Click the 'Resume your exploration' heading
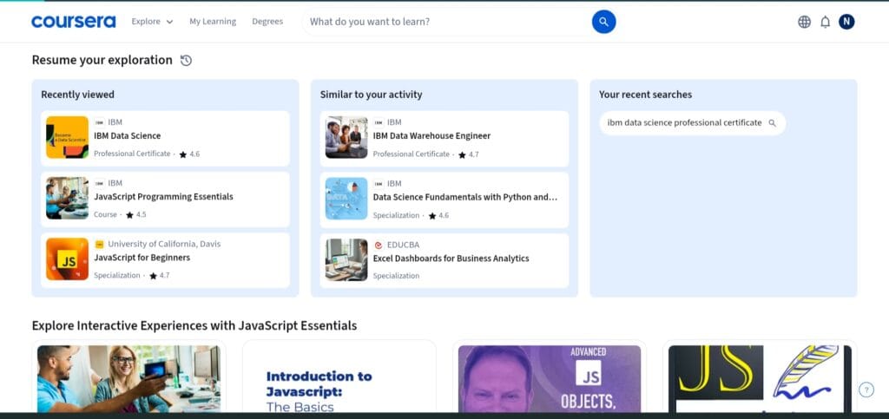 102,60
